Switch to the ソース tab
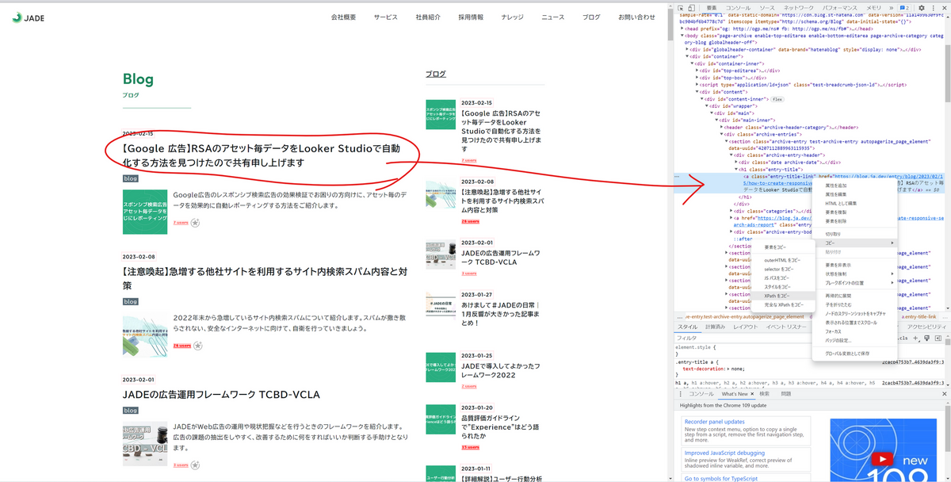Screen dimensions: 951x482 click(767, 8)
